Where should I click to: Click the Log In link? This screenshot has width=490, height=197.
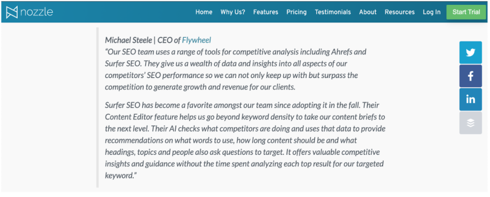(x=432, y=12)
